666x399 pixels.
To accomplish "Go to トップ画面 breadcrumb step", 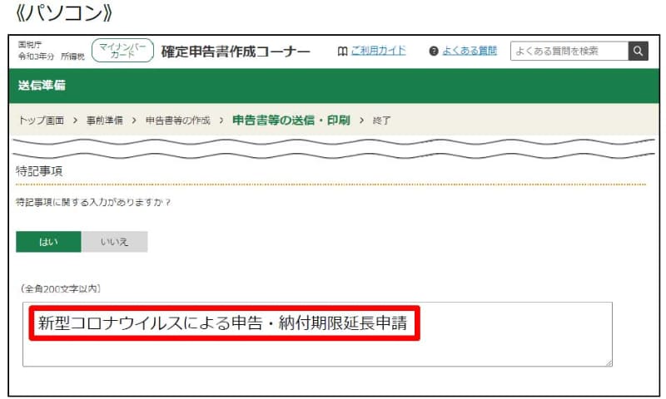I will pos(41,121).
